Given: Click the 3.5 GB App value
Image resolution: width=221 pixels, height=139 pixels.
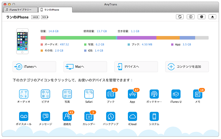Looking at the screenshot, I should click(187, 44).
